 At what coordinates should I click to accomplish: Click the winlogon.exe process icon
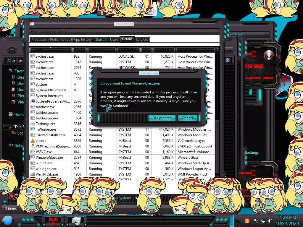tap(33, 168)
